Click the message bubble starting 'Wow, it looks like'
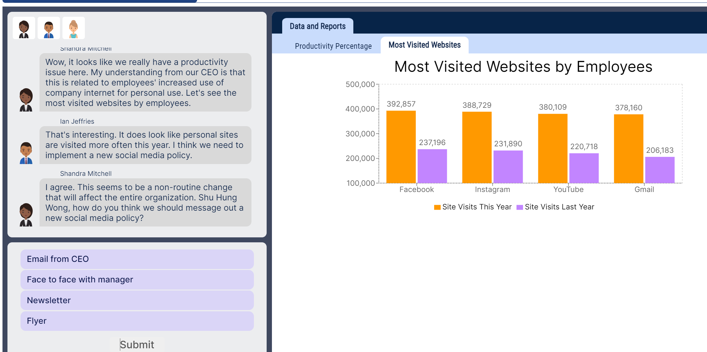This screenshot has width=707, height=352. pyautogui.click(x=145, y=82)
